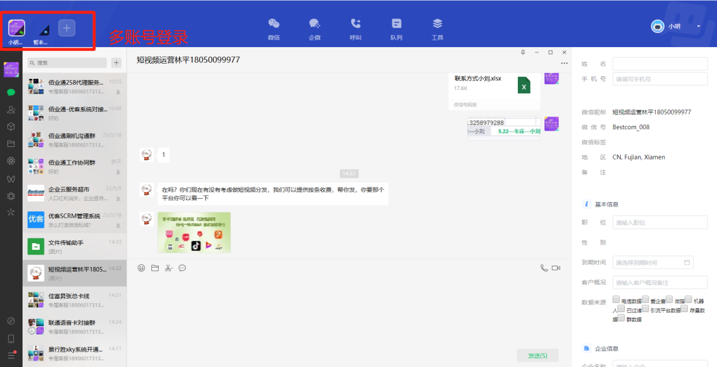Check the 群数据 checkbox
Image resolution: width=717 pixels, height=367 pixels.
click(x=621, y=318)
